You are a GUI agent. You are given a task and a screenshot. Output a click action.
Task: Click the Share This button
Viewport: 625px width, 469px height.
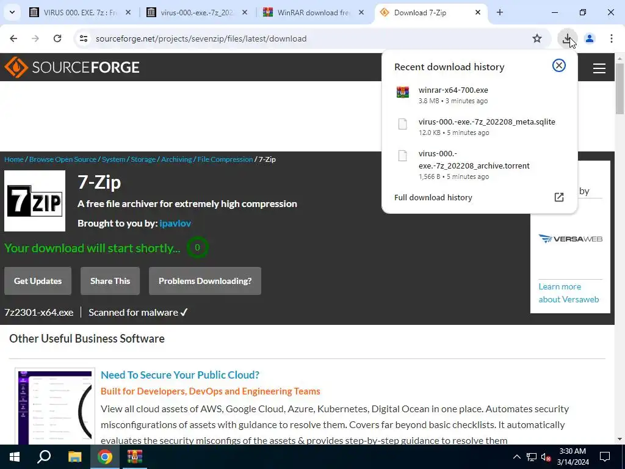[x=110, y=281]
